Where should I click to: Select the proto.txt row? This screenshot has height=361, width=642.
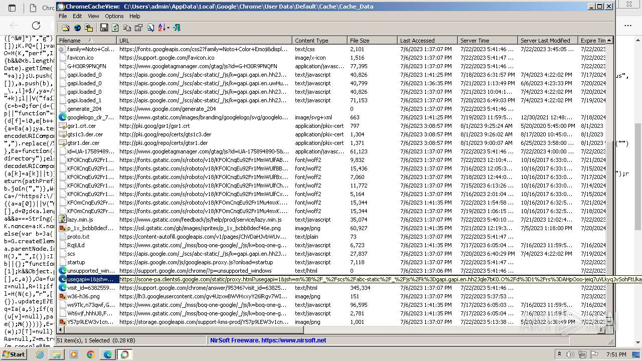click(x=332, y=237)
